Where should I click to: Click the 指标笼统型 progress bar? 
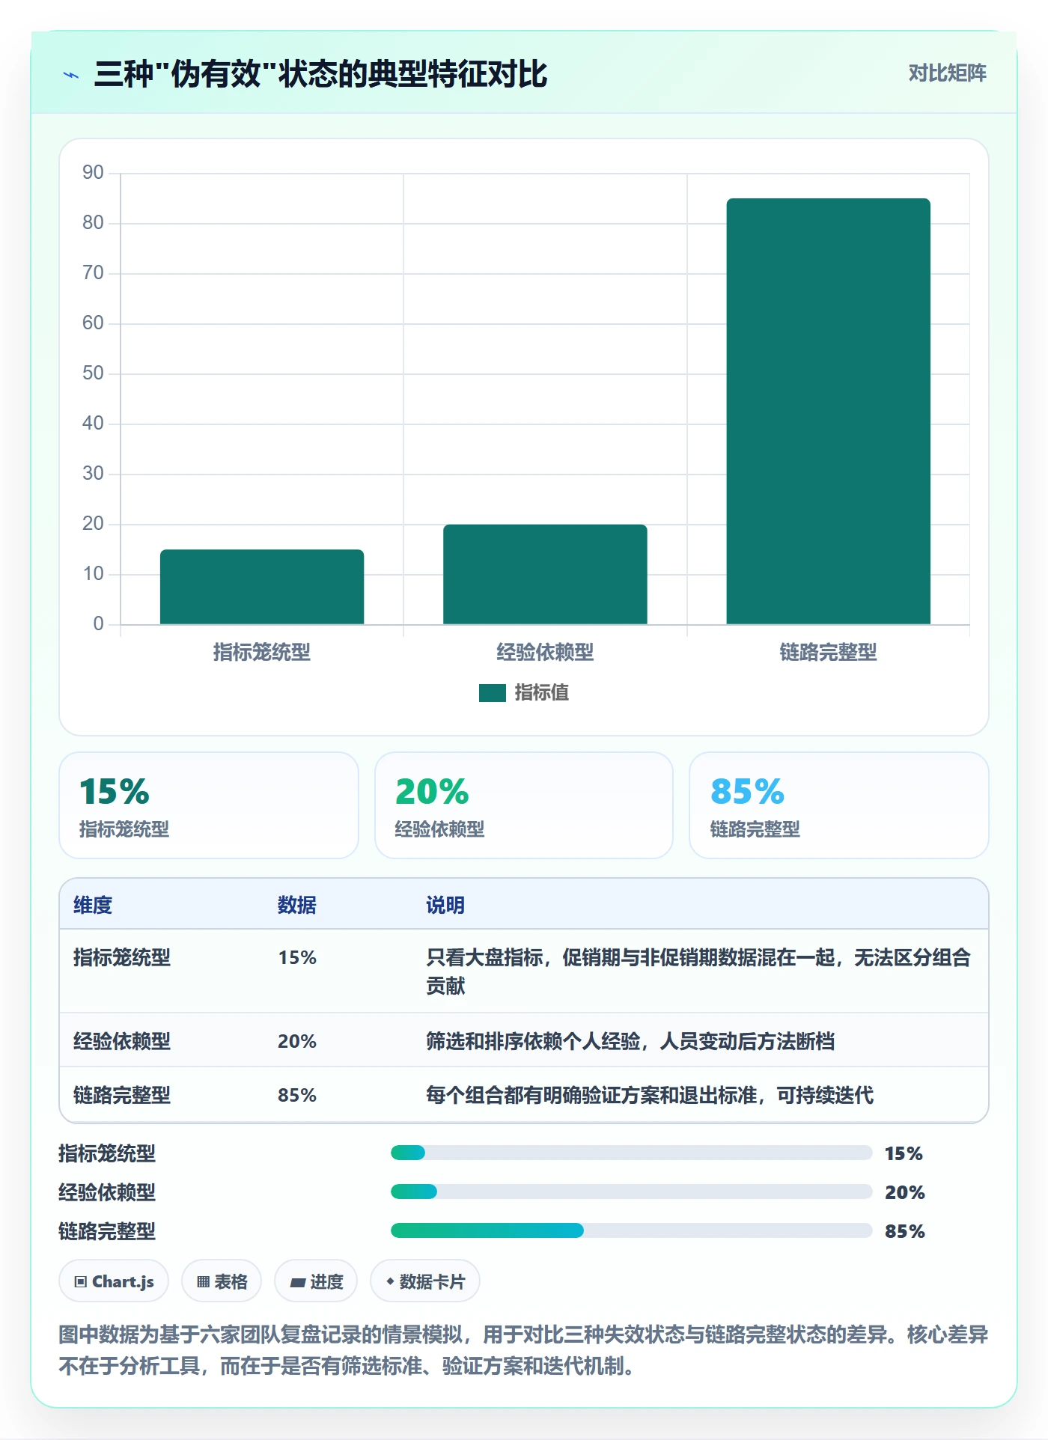[632, 1153]
